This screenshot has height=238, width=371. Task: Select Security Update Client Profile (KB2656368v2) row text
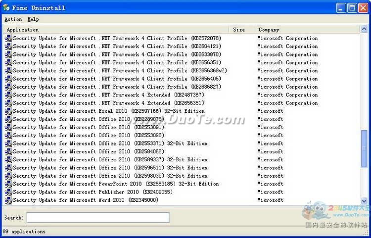120,70
